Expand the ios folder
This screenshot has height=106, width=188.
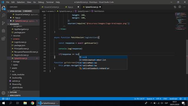(x=13, y=71)
